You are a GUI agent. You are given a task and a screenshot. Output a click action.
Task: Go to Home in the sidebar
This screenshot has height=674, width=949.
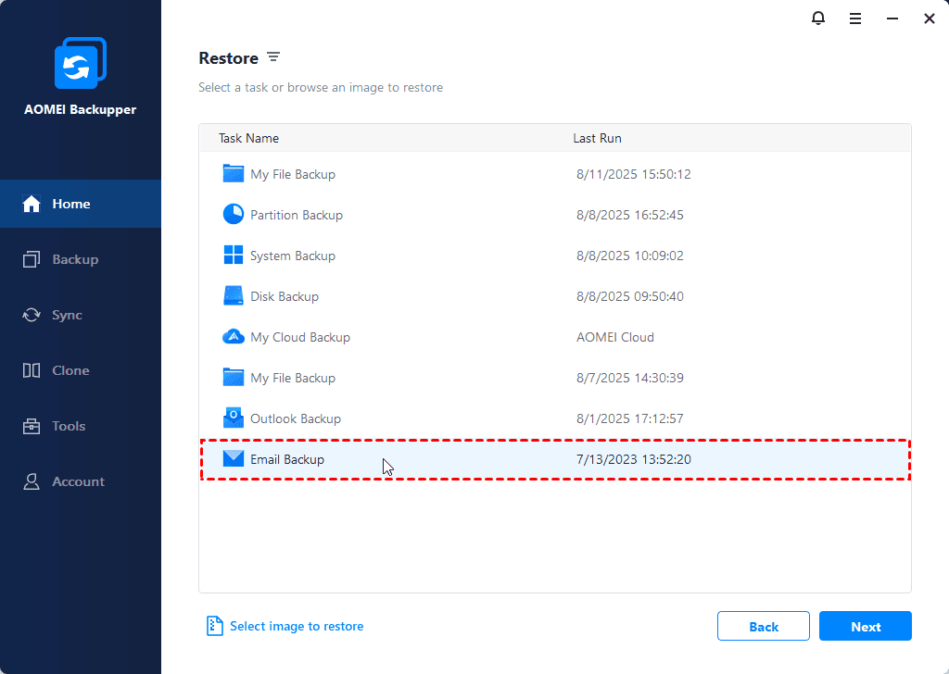pyautogui.click(x=70, y=204)
